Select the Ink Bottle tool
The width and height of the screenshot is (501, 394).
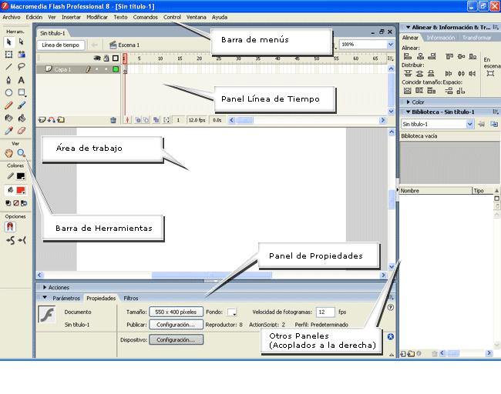pyautogui.click(x=8, y=118)
